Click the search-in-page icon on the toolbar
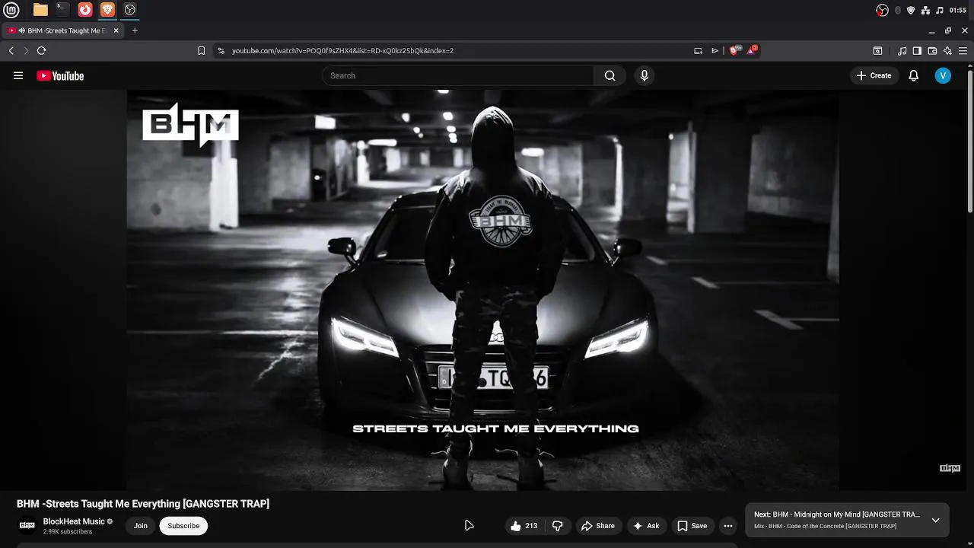 pos(877,50)
